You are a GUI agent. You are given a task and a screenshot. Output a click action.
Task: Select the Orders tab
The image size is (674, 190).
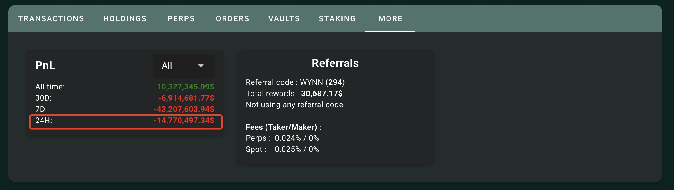click(232, 19)
